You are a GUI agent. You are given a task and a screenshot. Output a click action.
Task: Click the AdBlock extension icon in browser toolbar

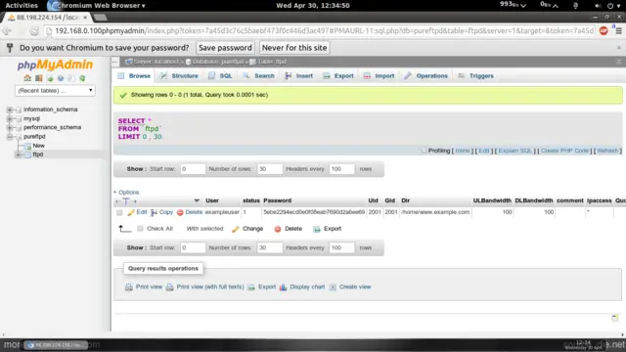click(x=604, y=30)
